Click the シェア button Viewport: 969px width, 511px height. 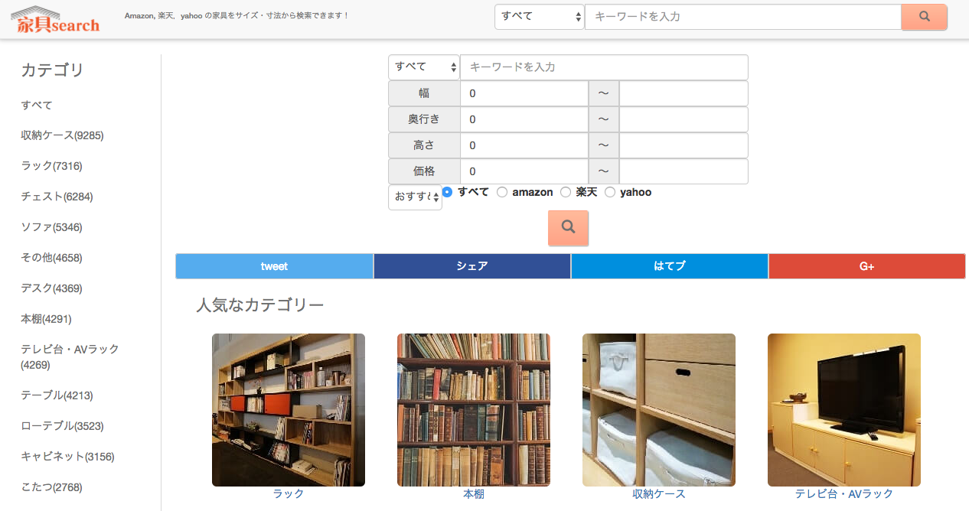pyautogui.click(x=471, y=265)
